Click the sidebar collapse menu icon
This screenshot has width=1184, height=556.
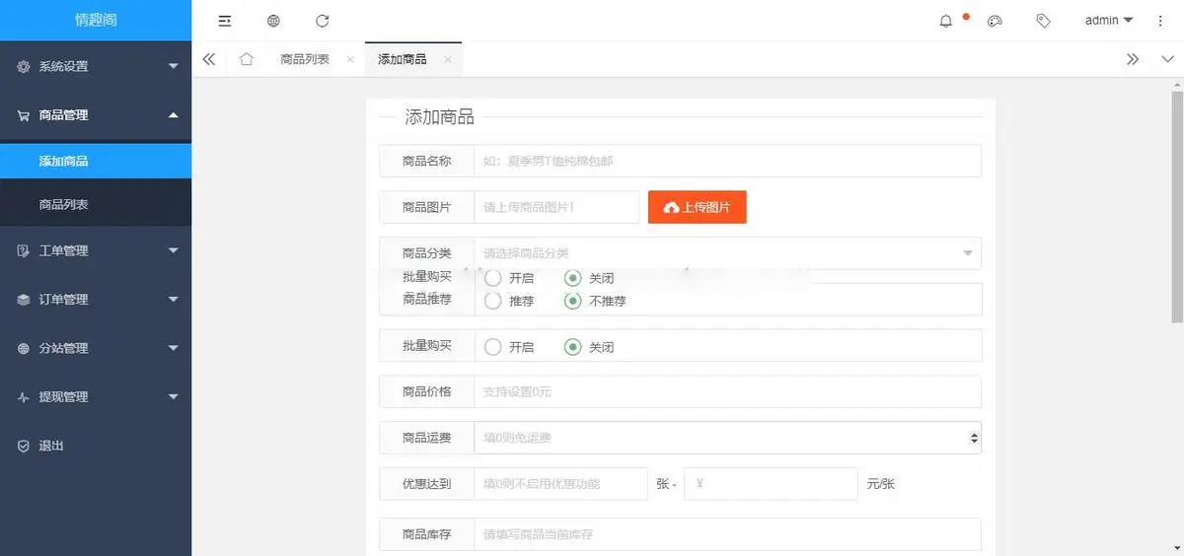[x=225, y=21]
